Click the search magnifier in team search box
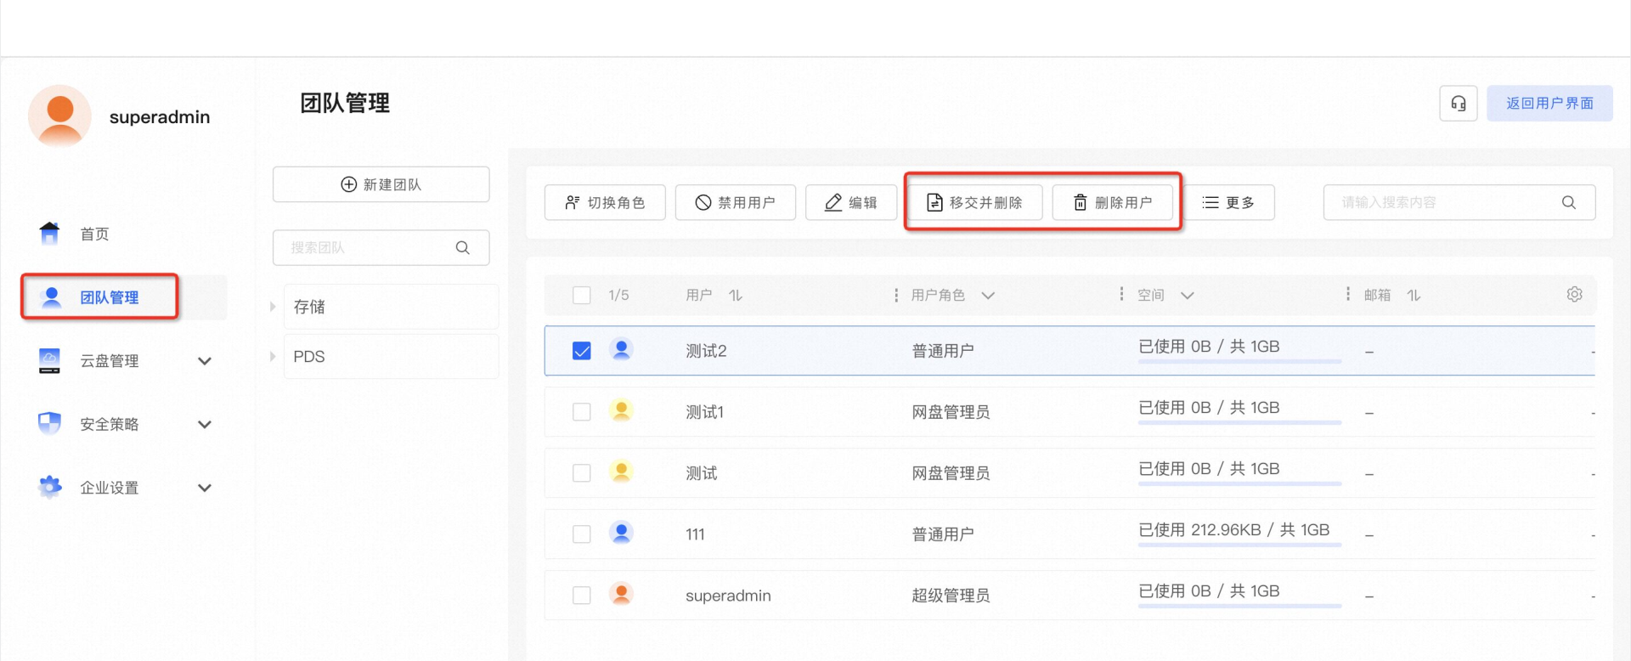 pos(462,247)
